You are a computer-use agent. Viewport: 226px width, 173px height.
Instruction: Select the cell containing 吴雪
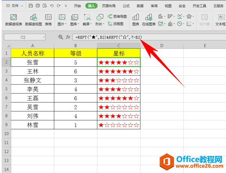click(x=33, y=107)
